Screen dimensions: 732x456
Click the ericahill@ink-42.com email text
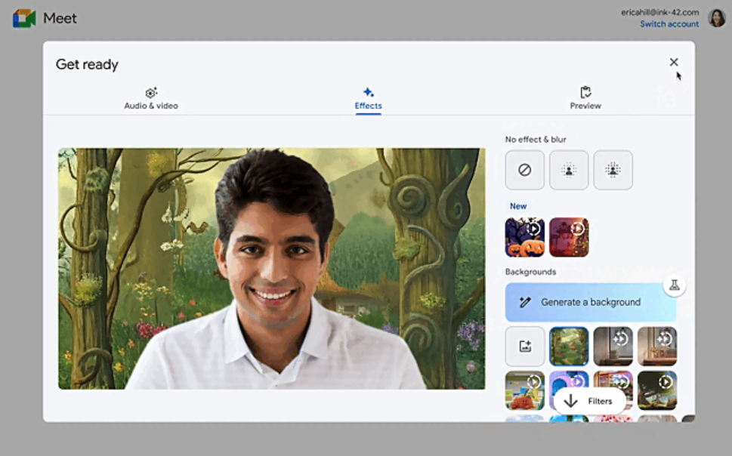point(659,12)
